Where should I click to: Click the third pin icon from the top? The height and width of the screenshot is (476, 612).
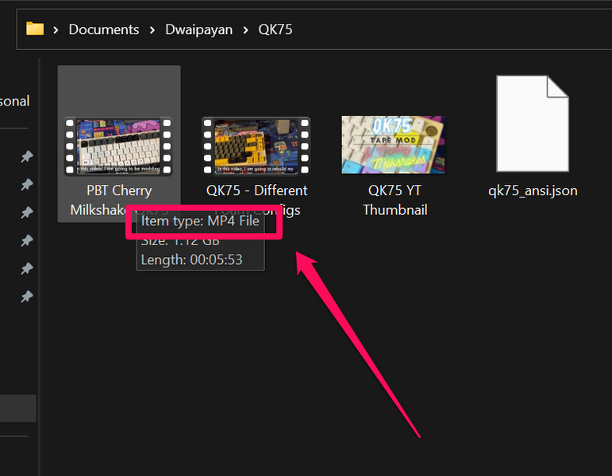26,213
